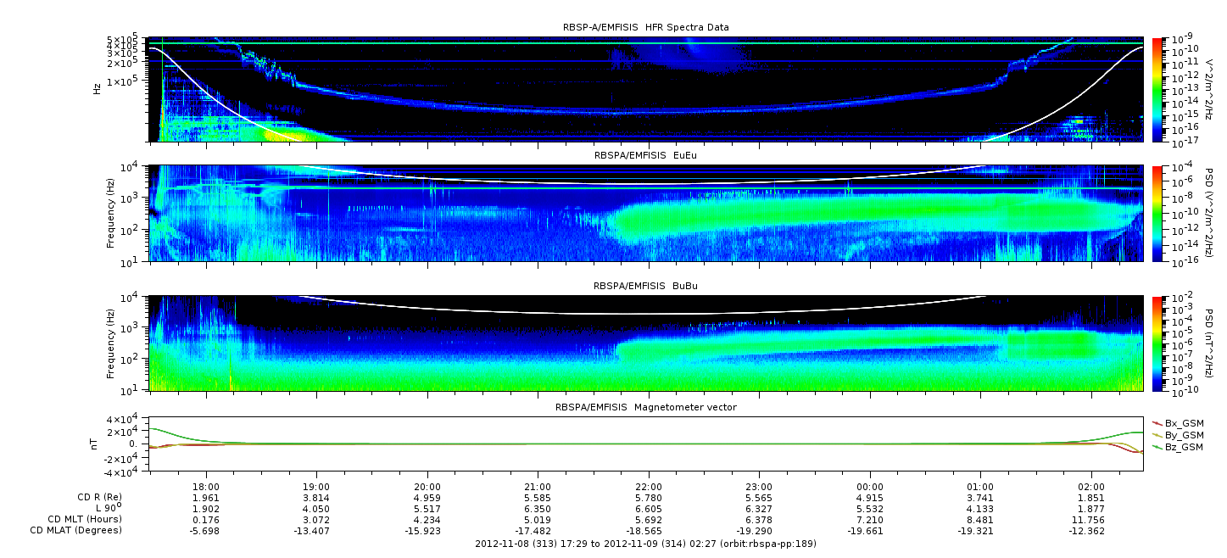Image resolution: width=1227 pixels, height=558 pixels.
Task: Click the date range and orbit footer text
Action: [645, 544]
